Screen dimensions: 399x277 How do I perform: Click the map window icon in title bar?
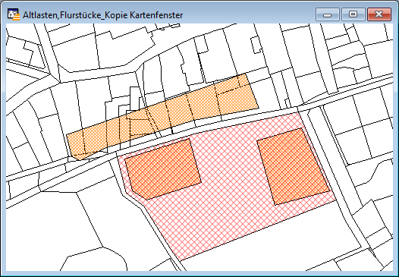pyautogui.click(x=13, y=14)
